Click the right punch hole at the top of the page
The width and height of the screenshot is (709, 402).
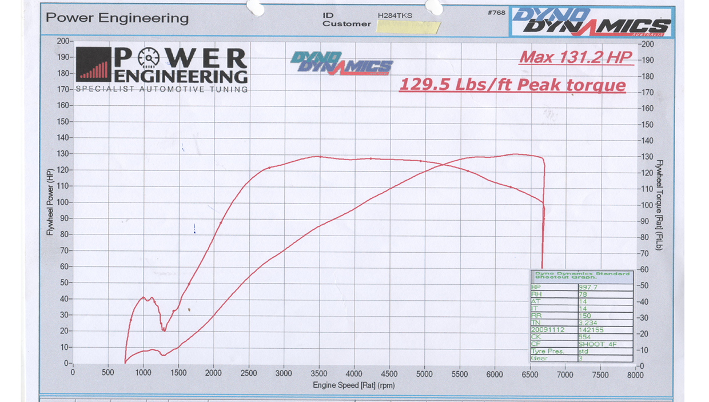[435, 7]
